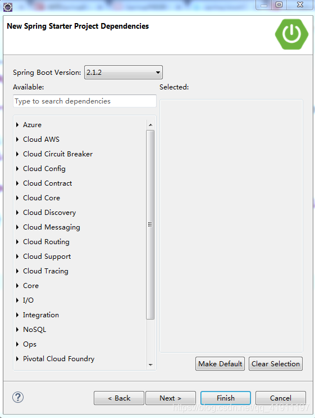Screen dimensions: 315x418
Task: Expand the Cloud Routing category arrow
Action: (x=17, y=242)
